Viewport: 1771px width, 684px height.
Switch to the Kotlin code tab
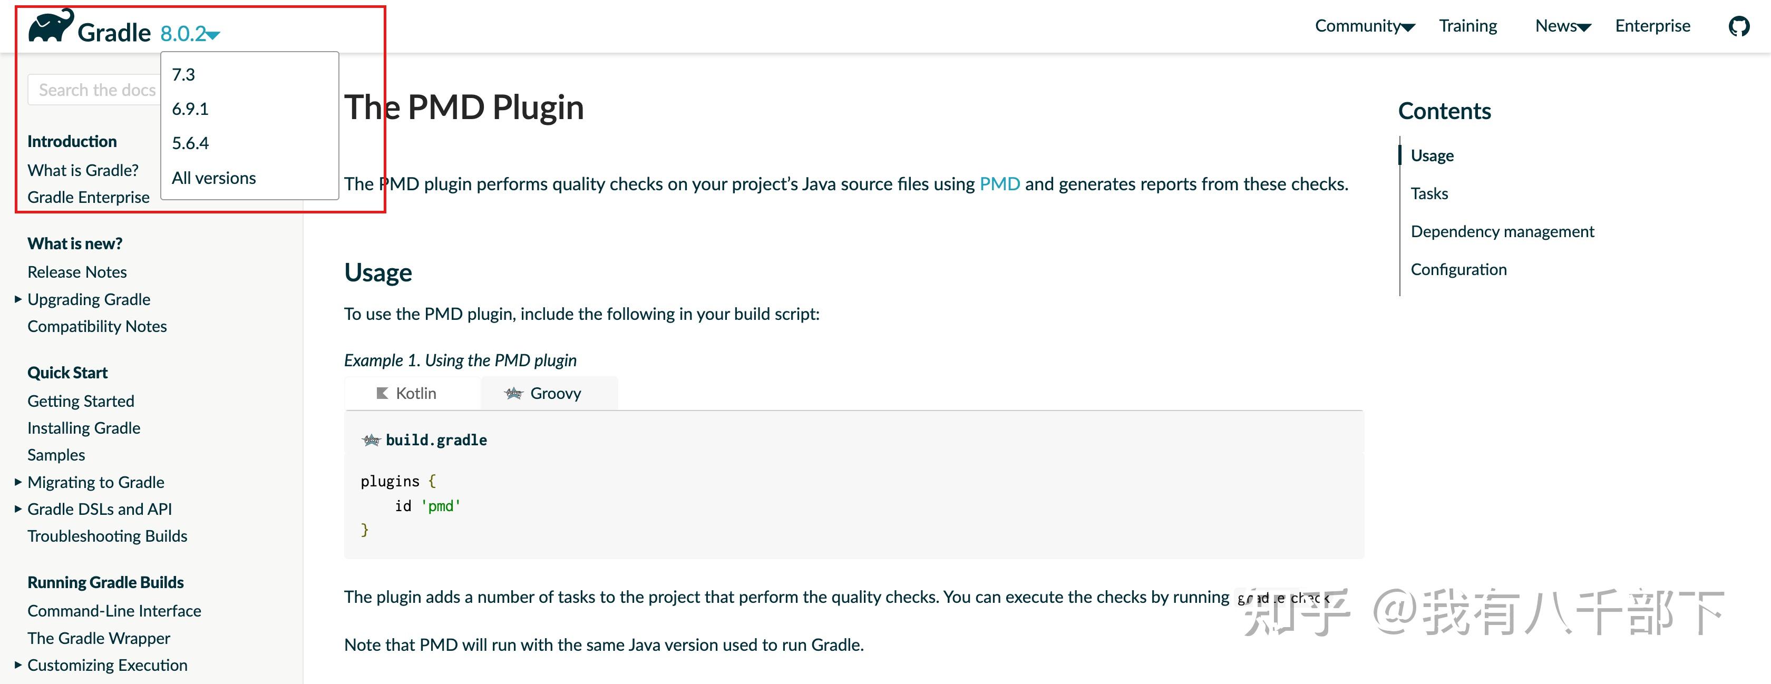pyautogui.click(x=407, y=393)
